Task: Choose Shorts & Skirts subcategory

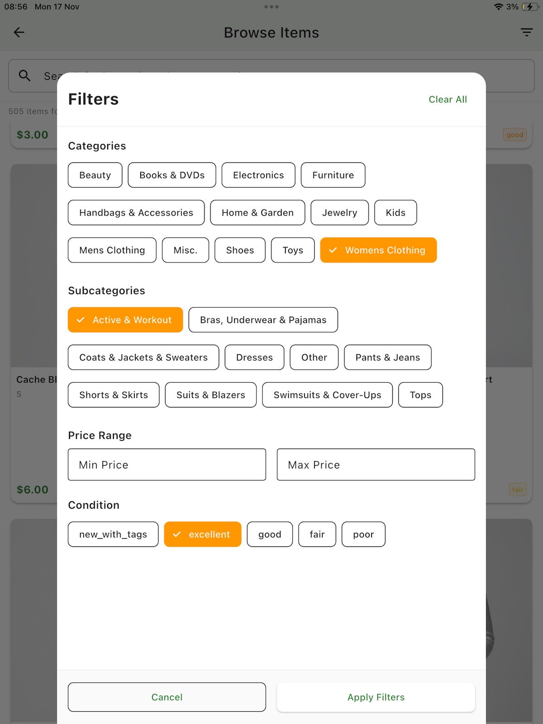Action: [x=114, y=395]
